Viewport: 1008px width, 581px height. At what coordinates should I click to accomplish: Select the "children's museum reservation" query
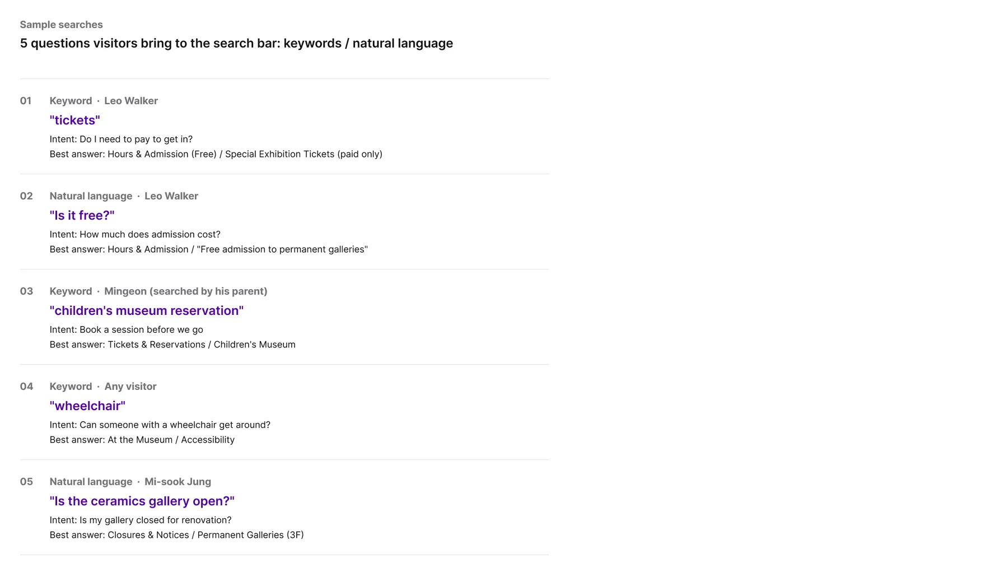click(x=146, y=310)
